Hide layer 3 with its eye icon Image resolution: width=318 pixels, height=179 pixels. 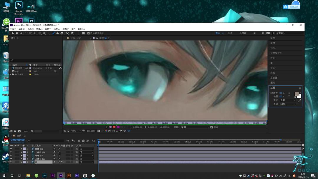11,155
